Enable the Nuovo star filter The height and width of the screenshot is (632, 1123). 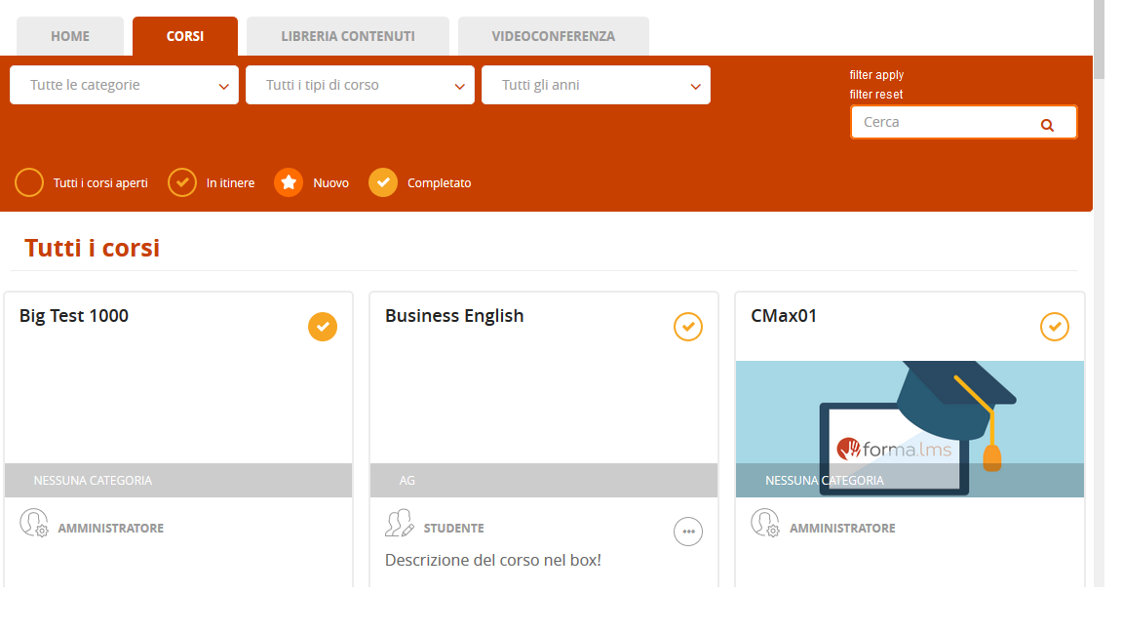click(x=289, y=182)
